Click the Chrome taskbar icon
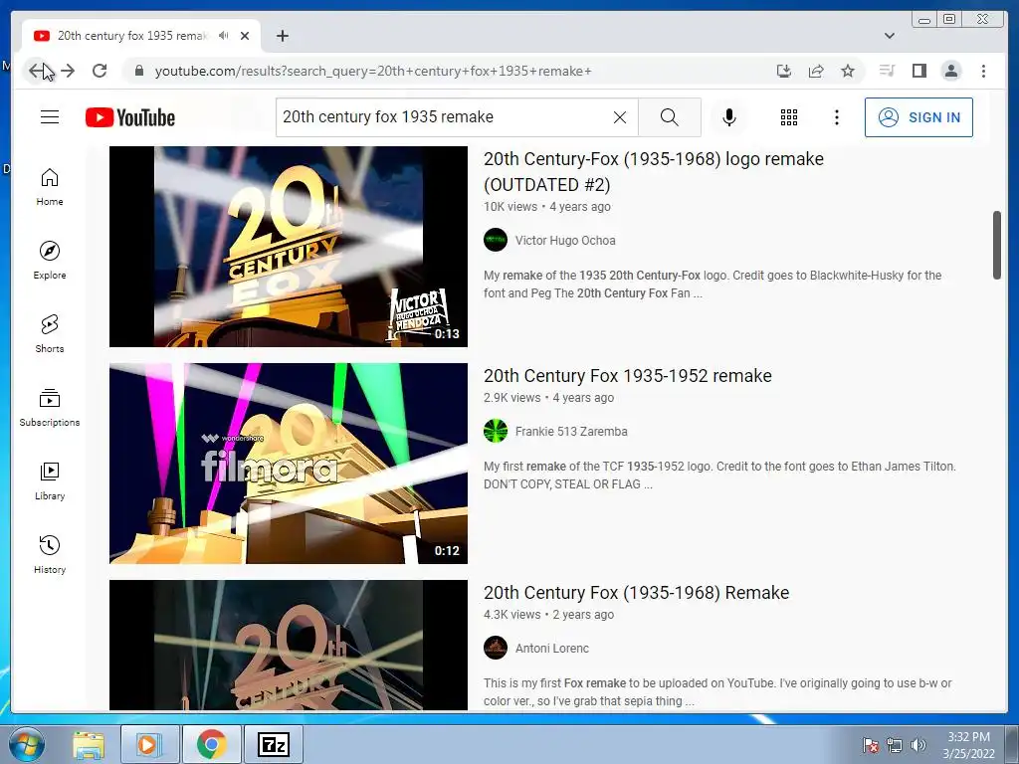1019x764 pixels. 211,745
